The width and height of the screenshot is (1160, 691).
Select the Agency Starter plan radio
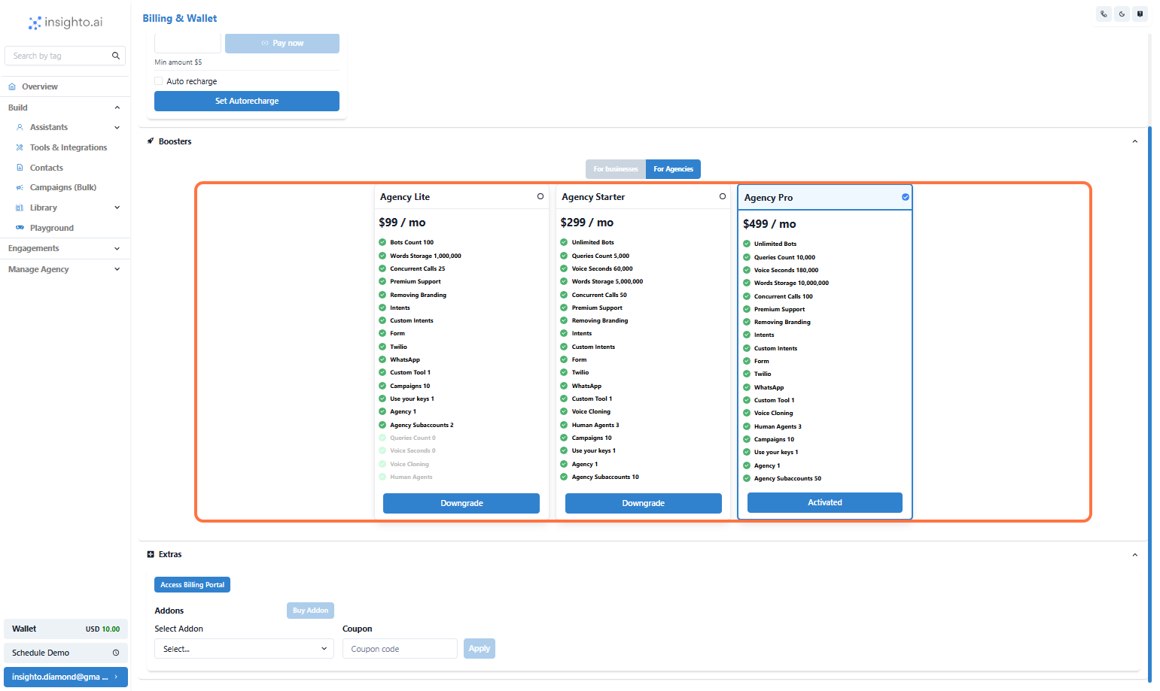pos(723,196)
